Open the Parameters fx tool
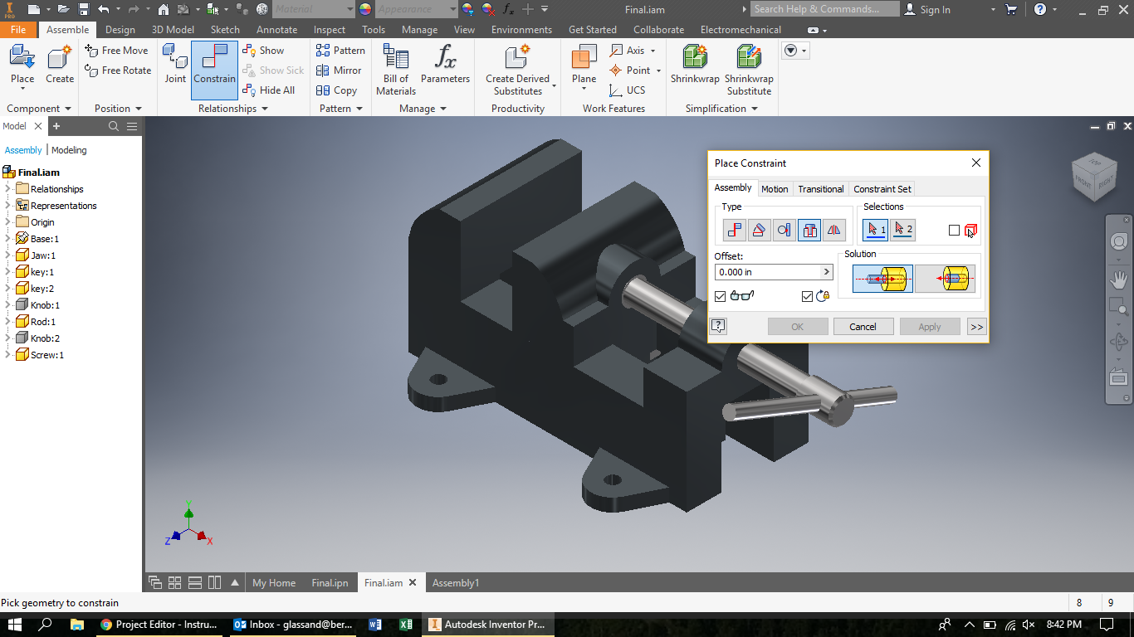 coord(445,66)
